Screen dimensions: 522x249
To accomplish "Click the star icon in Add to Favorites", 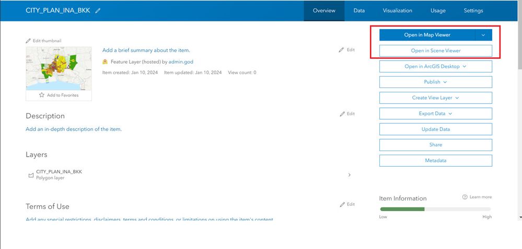I will pos(42,95).
